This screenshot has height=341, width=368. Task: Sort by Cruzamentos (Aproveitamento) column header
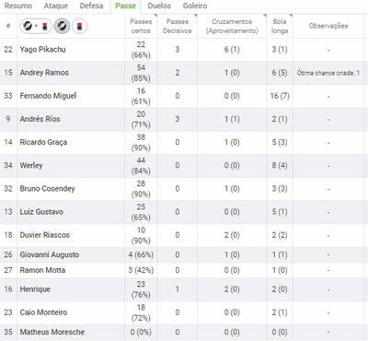[x=232, y=26]
